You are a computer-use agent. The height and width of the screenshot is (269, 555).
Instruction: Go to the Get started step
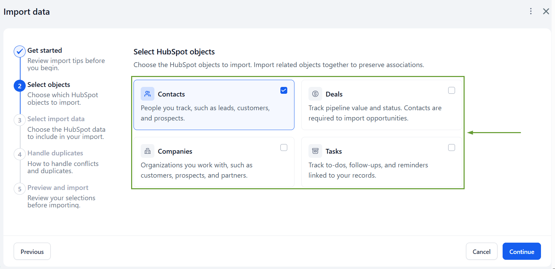[45, 50]
